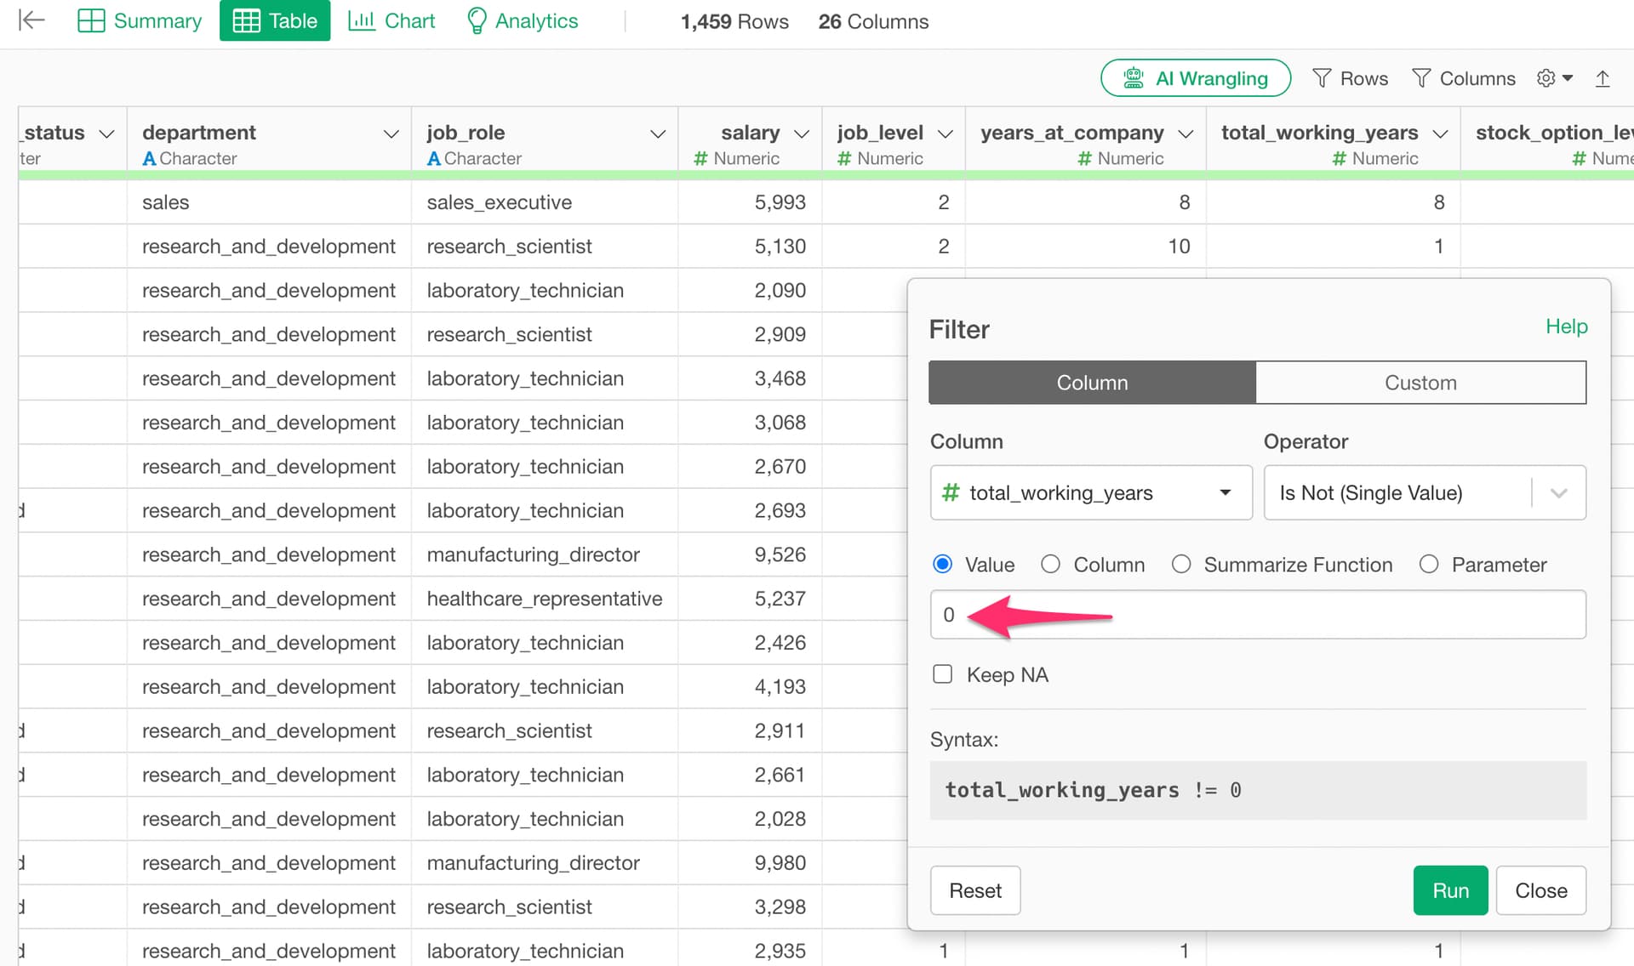This screenshot has height=966, width=1634.
Task: Open the job_role column header menu
Action: click(x=657, y=134)
